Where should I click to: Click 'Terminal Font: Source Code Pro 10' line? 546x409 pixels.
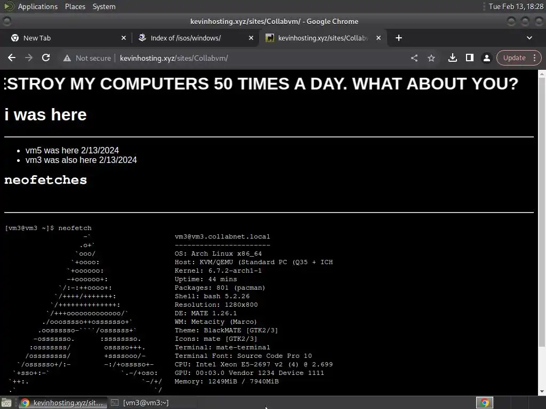(243, 356)
